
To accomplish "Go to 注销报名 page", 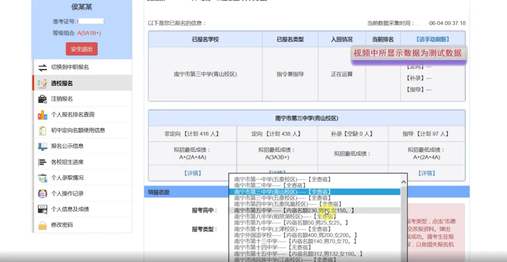I will click(82, 99).
